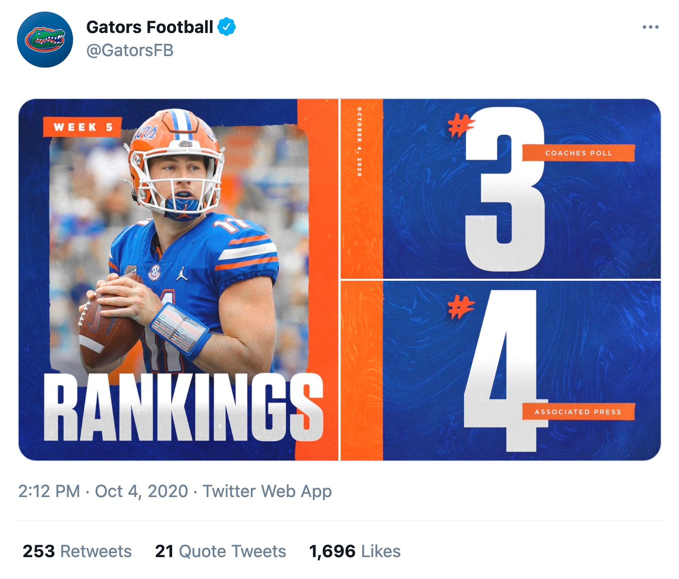
Task: Click the 2:12 PM Oct 4, 2020 timestamp
Action: click(x=103, y=491)
